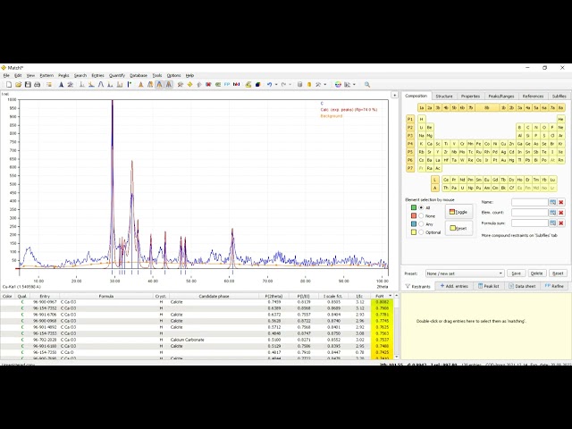Select the Optional radio button
This screenshot has width=572, height=429.
(x=421, y=232)
